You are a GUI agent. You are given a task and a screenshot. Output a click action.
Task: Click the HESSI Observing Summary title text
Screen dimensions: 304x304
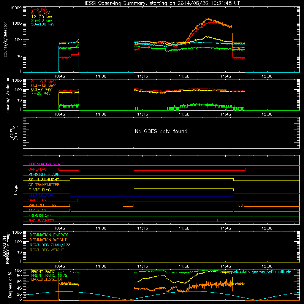click(161, 3)
